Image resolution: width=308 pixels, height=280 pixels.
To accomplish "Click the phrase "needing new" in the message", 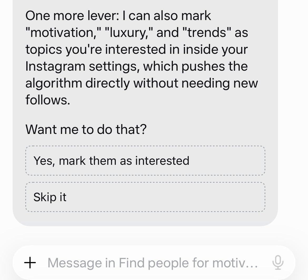I will [220, 83].
